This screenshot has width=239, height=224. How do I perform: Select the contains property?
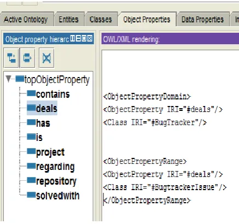pos(53,94)
